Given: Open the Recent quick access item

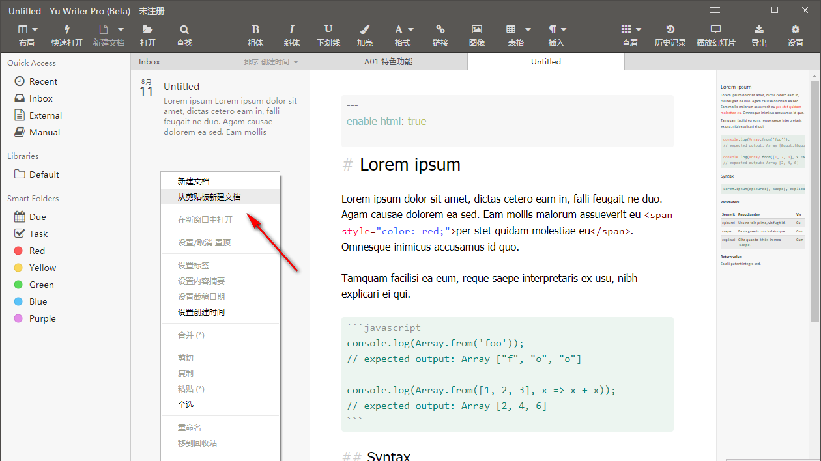Looking at the screenshot, I should (43, 81).
